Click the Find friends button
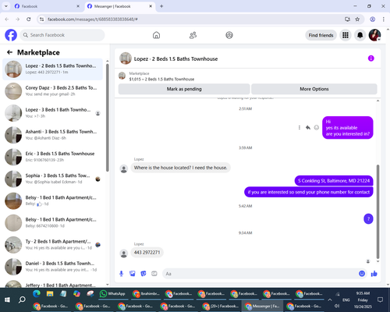The image size is (390, 312). 321,35
